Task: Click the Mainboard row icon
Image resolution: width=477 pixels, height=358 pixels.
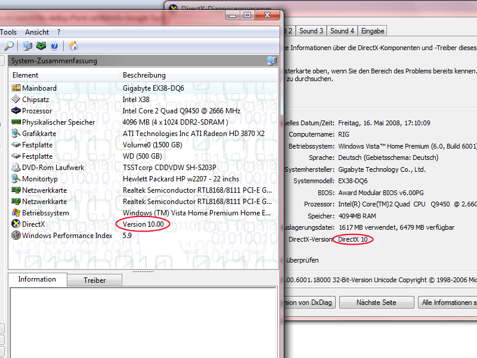Action: (x=16, y=88)
